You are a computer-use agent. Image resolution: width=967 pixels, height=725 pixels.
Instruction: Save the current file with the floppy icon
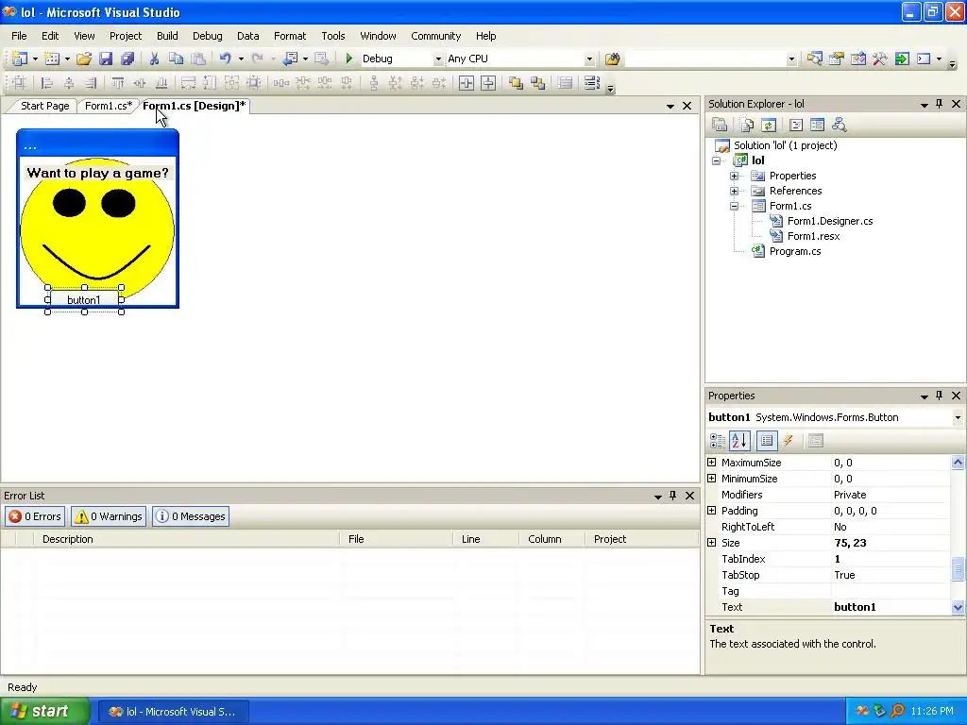106,59
